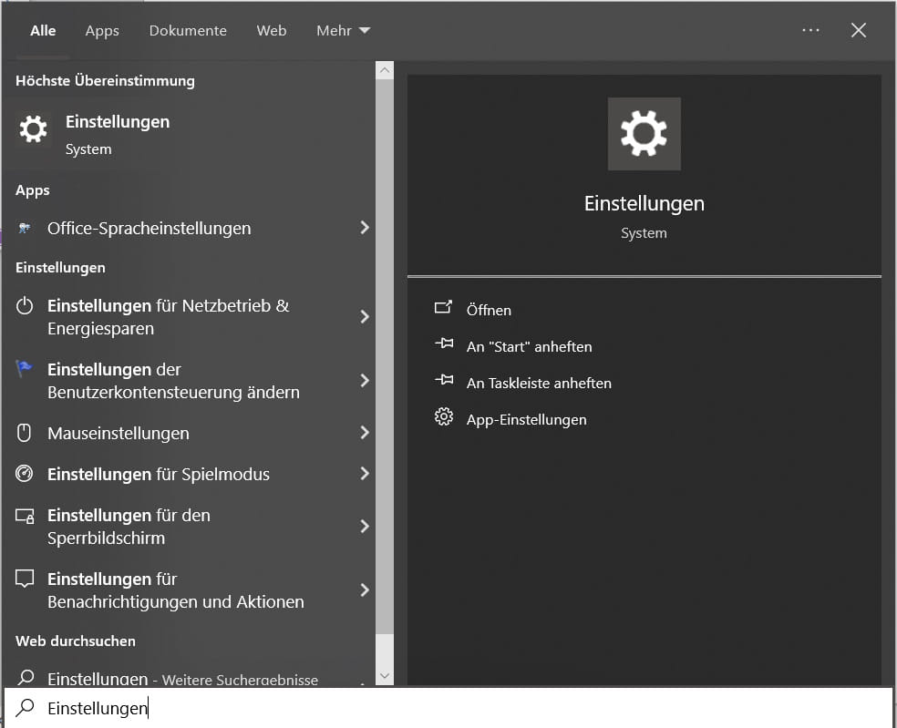This screenshot has width=897, height=728.
Task: Click the mouse icon beside Mauseinstellungen
Action: (x=24, y=433)
